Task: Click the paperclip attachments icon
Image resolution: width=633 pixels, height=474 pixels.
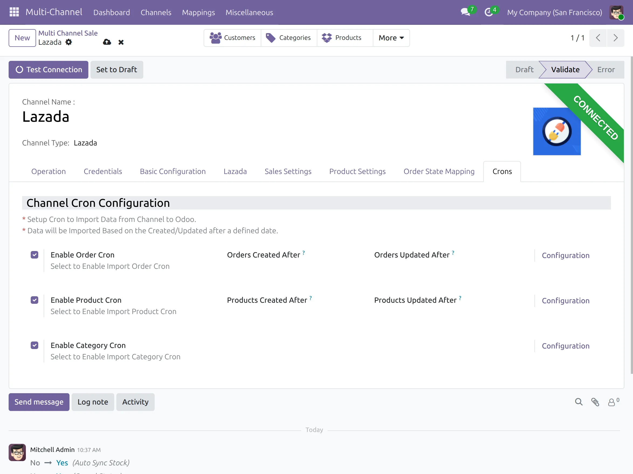Action: click(595, 402)
